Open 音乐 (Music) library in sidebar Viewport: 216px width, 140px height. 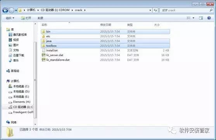(x=14, y=60)
